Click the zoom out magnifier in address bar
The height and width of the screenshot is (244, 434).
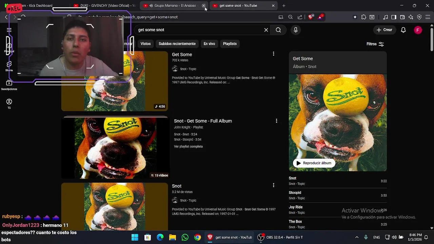[x=291, y=17]
